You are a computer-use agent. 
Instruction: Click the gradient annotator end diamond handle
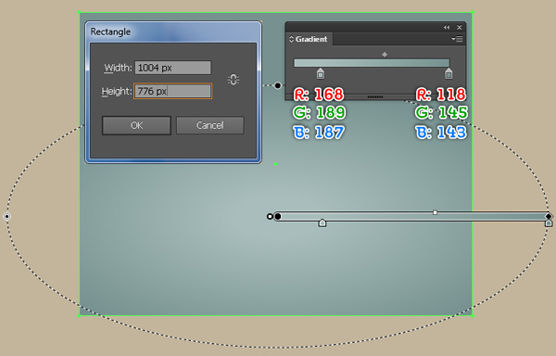point(549,216)
